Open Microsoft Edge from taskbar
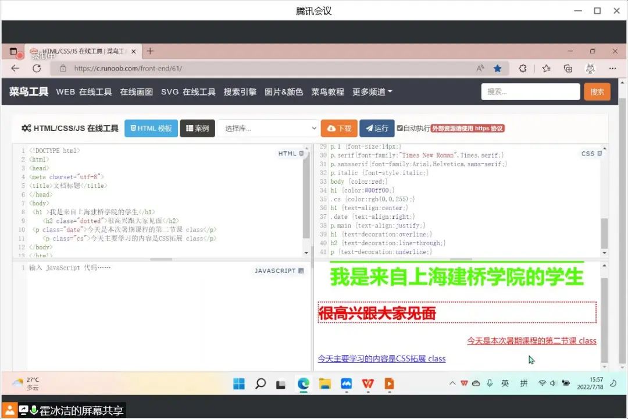628x419 pixels. coord(303,384)
